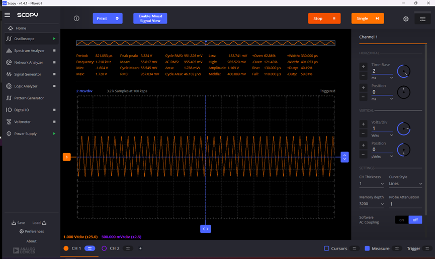Toggle the Spectrum Analyzer run stop square
Viewport: 435px width, 259px height.
(54, 51)
